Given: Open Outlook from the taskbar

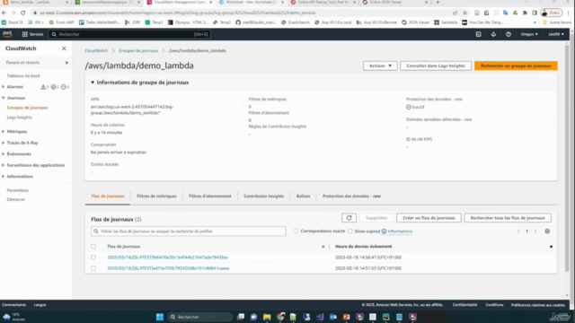Looking at the screenshot, I should [333, 317].
